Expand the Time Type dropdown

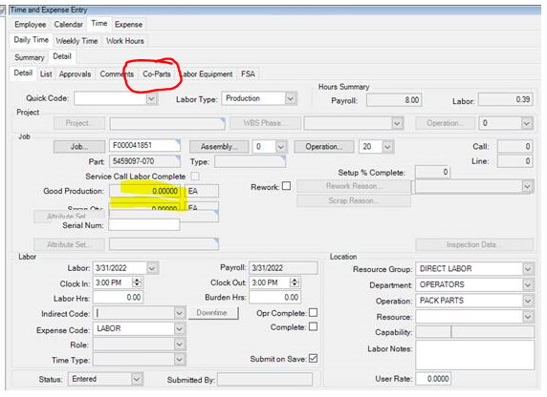[x=179, y=360]
